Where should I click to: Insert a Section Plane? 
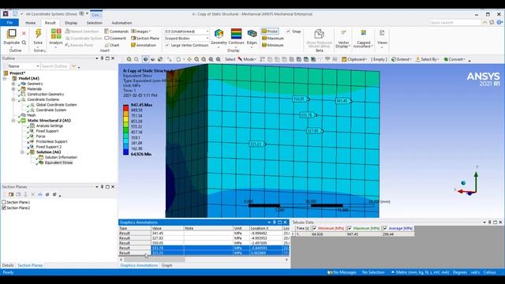click(145, 39)
